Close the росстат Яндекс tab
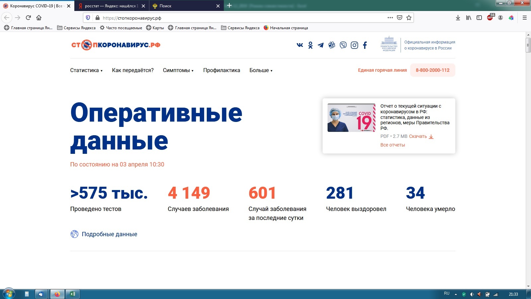Viewport: 531px width, 299px height. (143, 6)
